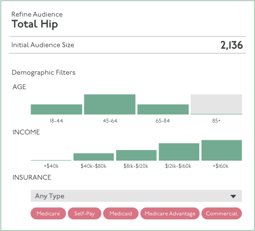255x231 pixels.
Task: Toggle the Medicare insurance filter pill
Action: (x=48, y=213)
